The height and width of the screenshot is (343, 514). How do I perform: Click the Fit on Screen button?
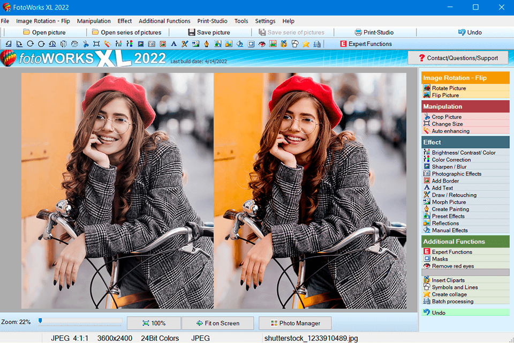pyautogui.click(x=217, y=323)
